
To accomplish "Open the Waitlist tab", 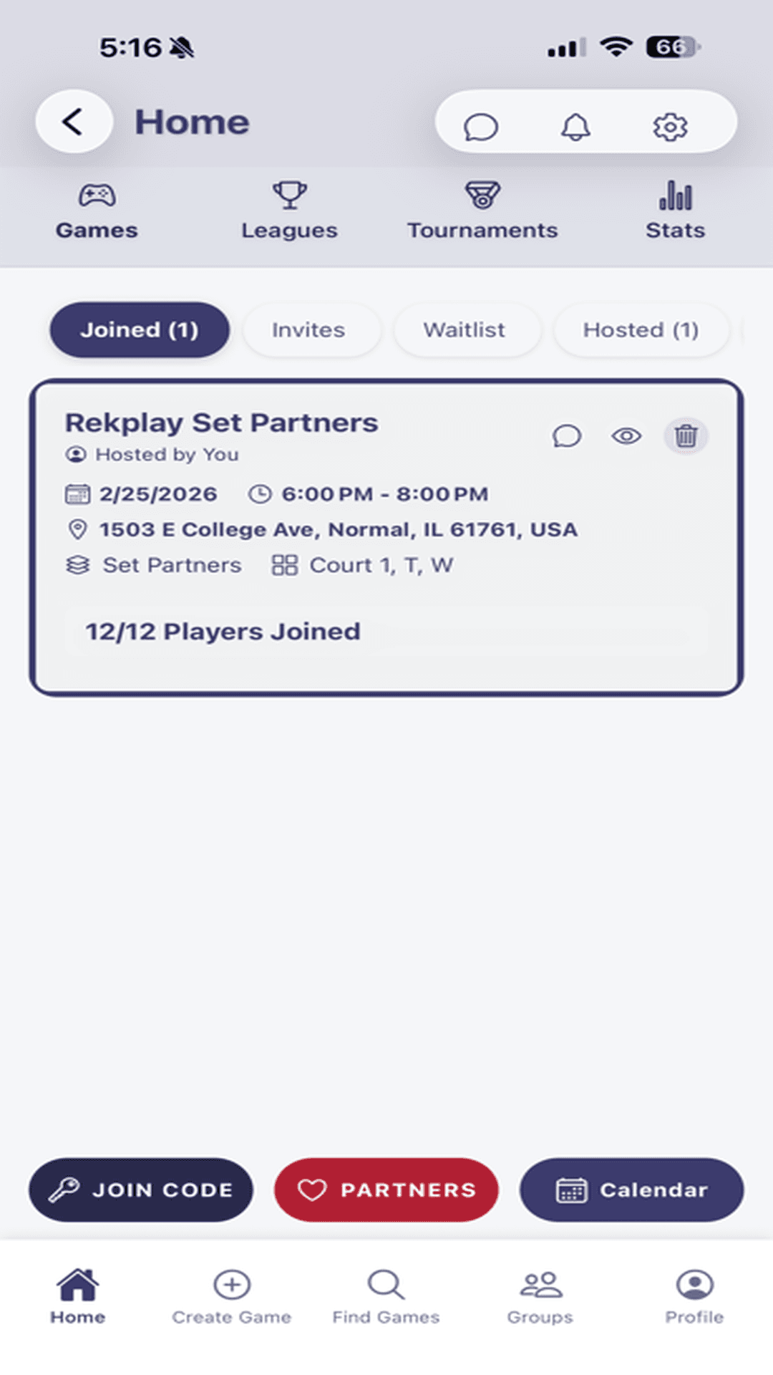I will click(x=466, y=329).
